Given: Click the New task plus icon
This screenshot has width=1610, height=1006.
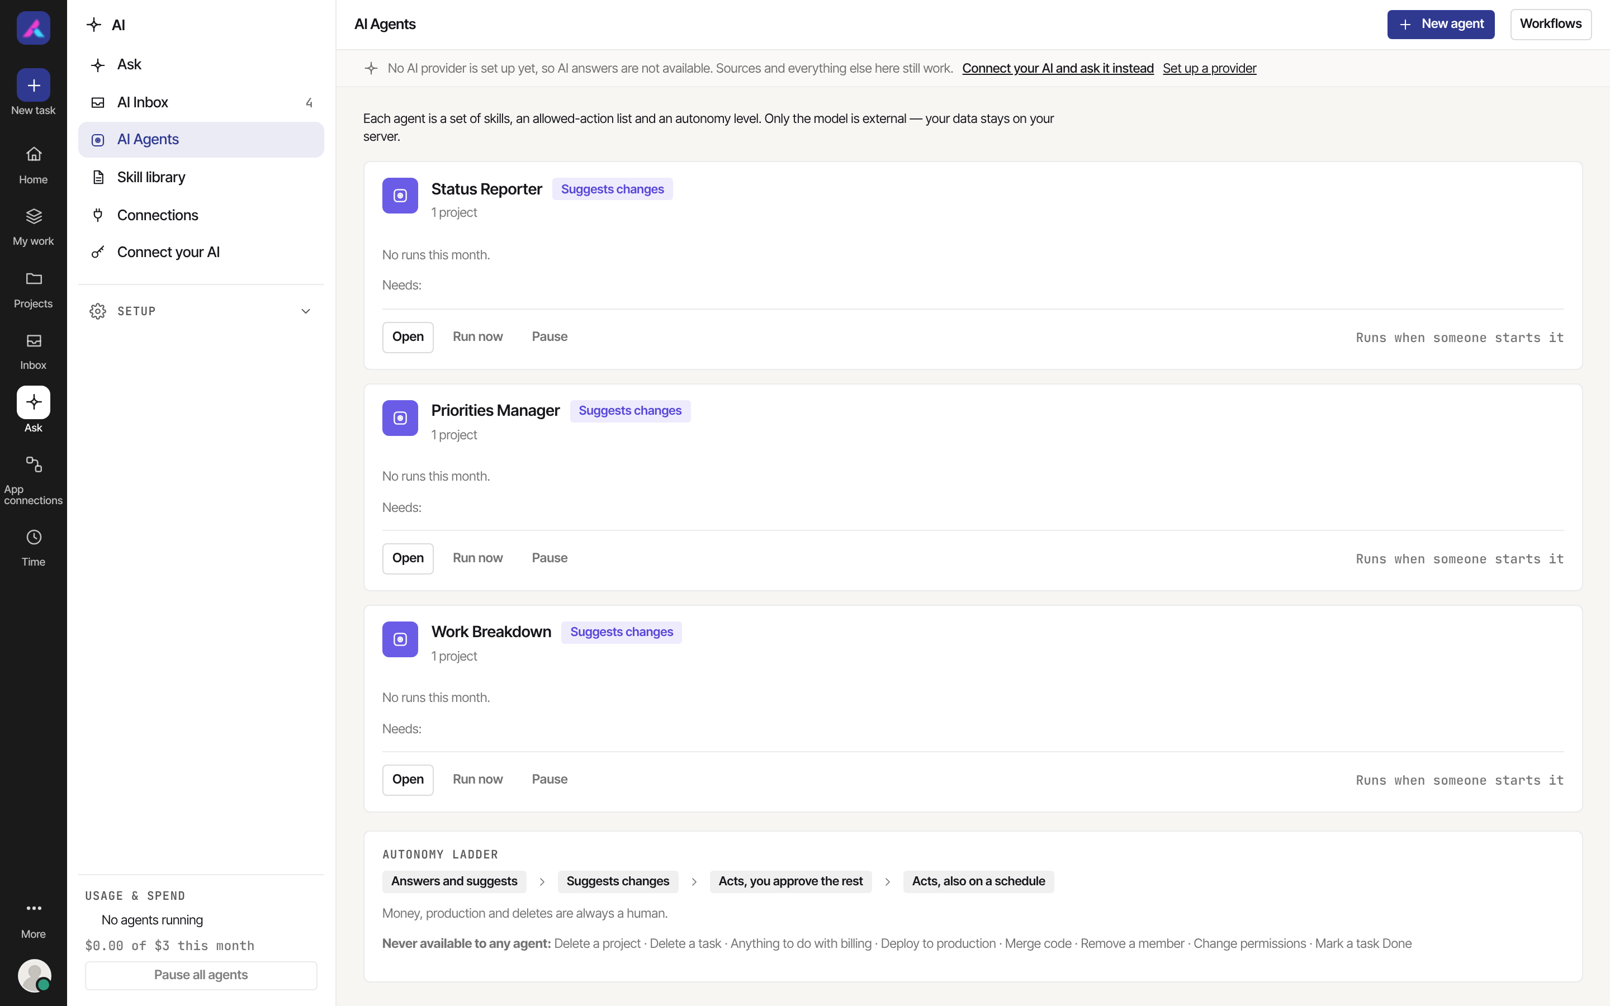Looking at the screenshot, I should (34, 85).
